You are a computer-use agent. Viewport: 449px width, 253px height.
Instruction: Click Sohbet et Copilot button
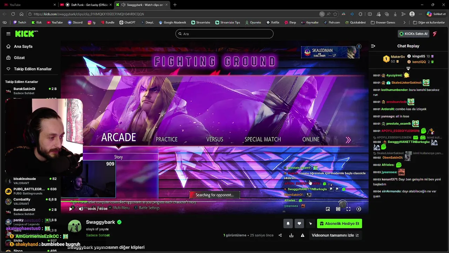[x=436, y=14]
